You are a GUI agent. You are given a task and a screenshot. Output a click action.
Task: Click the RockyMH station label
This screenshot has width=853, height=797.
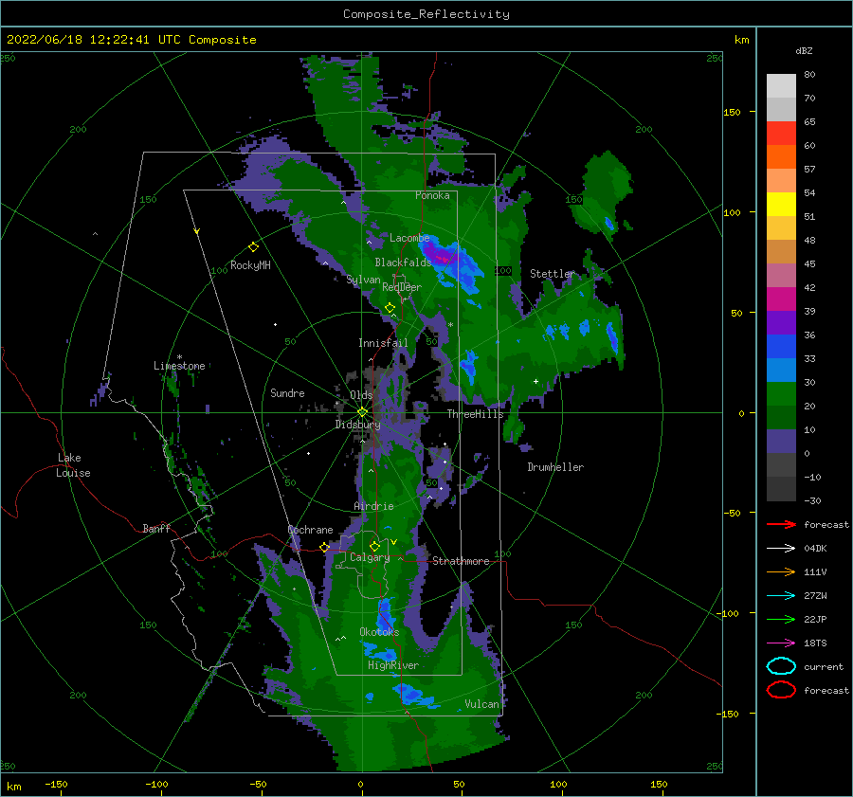pos(250,265)
